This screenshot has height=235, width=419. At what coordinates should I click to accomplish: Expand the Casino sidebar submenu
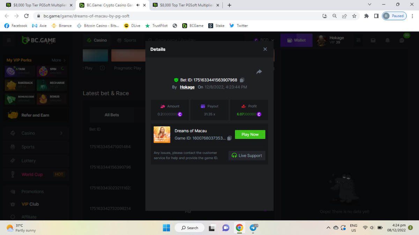[61, 133]
